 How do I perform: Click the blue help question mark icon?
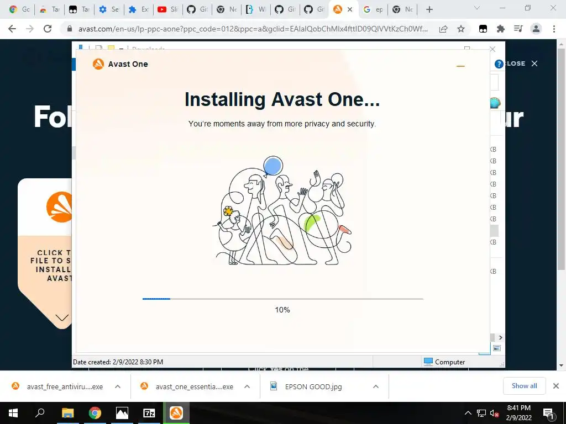tap(499, 64)
